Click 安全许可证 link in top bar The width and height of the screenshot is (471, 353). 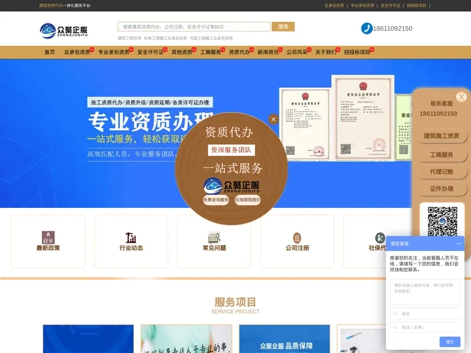(390, 5)
